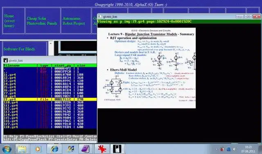
Task: Click the F1-Help hint in bottom bar
Action: (10, 136)
